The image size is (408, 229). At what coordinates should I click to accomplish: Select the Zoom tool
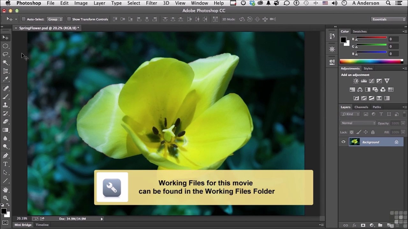tap(5, 198)
